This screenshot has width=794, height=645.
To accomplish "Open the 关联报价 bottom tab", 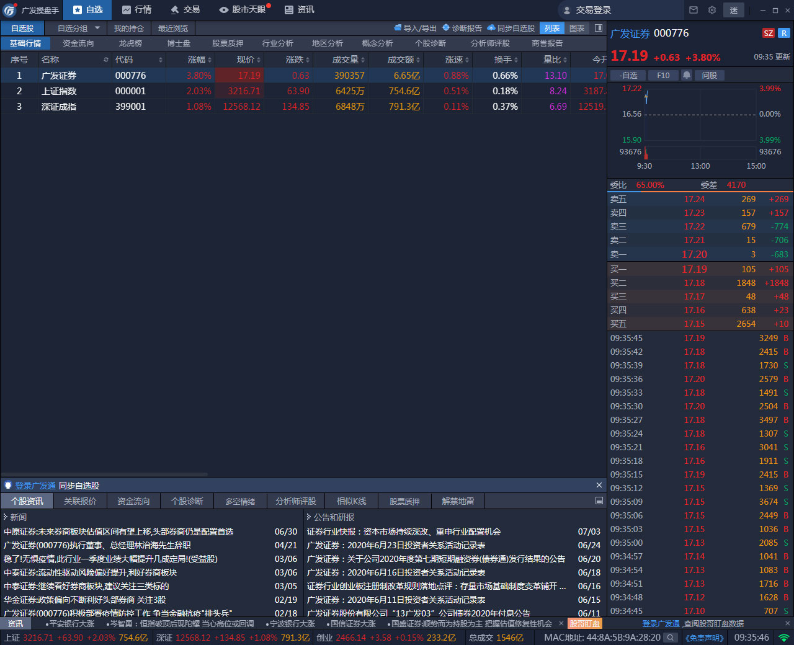I will click(x=80, y=501).
